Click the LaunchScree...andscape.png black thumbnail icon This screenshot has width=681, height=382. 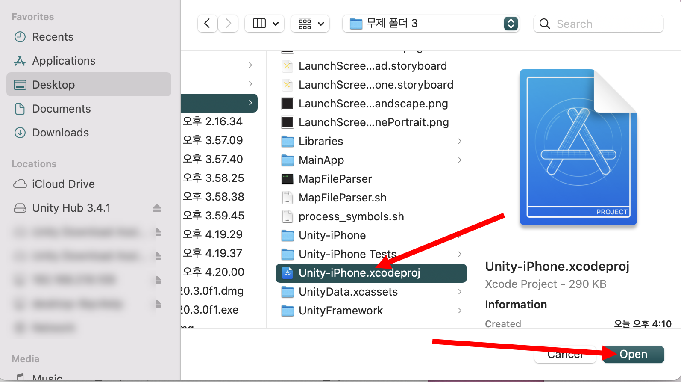[x=288, y=104]
